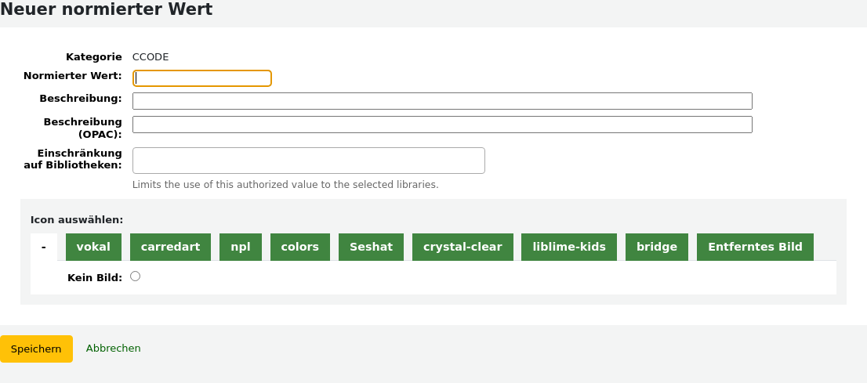Click the 'Kein Bild:' label
Image resolution: width=867 pixels, height=383 pixels.
coord(95,277)
